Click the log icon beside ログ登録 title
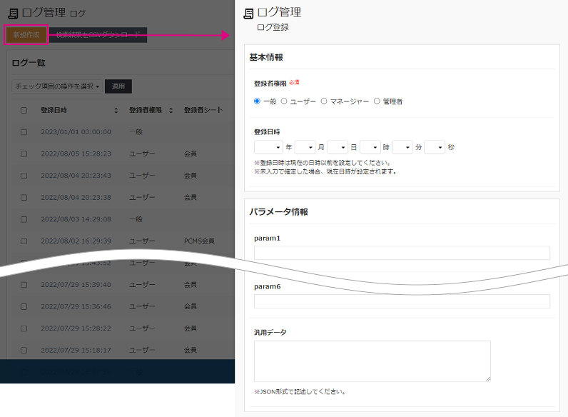This screenshot has width=568, height=417. click(248, 14)
